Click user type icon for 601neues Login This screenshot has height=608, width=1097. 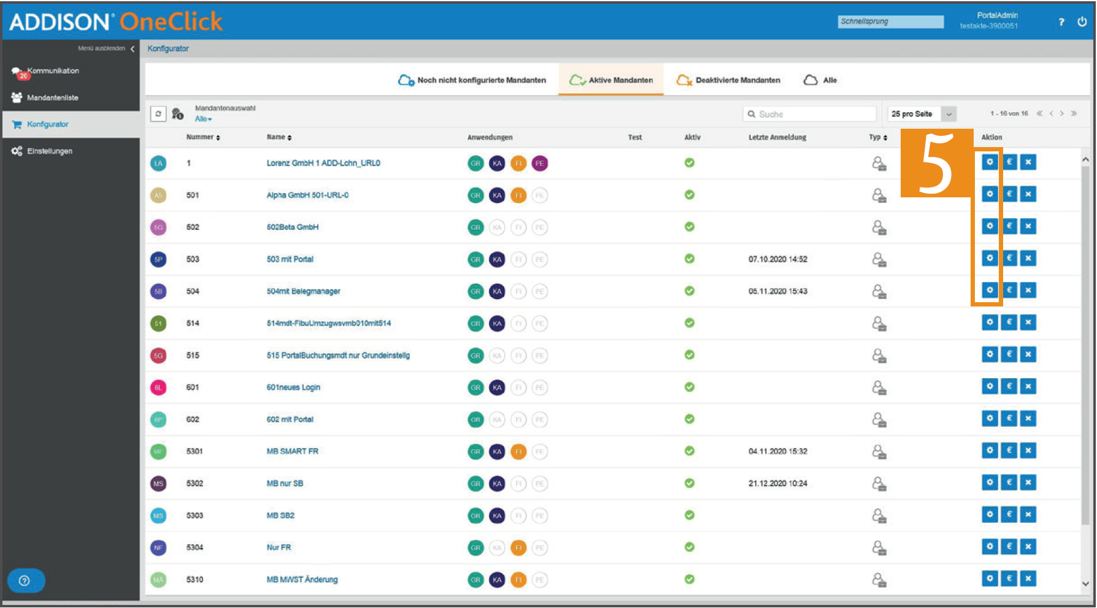click(x=879, y=387)
